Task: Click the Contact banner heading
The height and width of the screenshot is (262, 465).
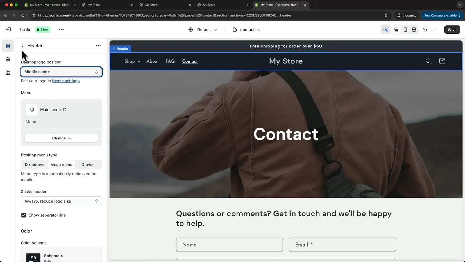Action: pos(286,134)
